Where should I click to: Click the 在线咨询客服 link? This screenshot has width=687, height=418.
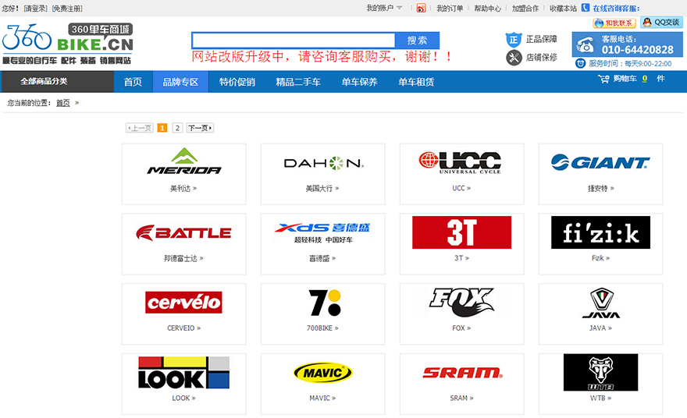pyautogui.click(x=616, y=9)
